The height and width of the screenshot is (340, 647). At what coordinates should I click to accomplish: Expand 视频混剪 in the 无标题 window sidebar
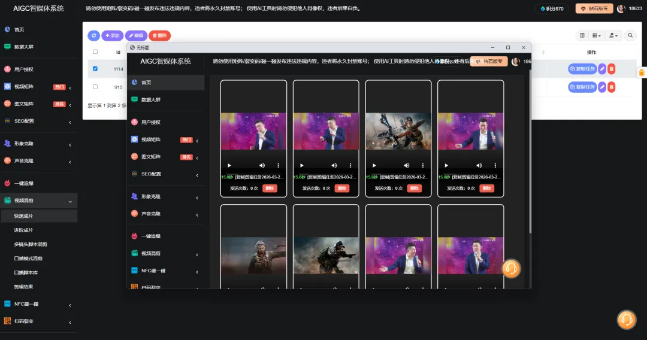coord(165,253)
